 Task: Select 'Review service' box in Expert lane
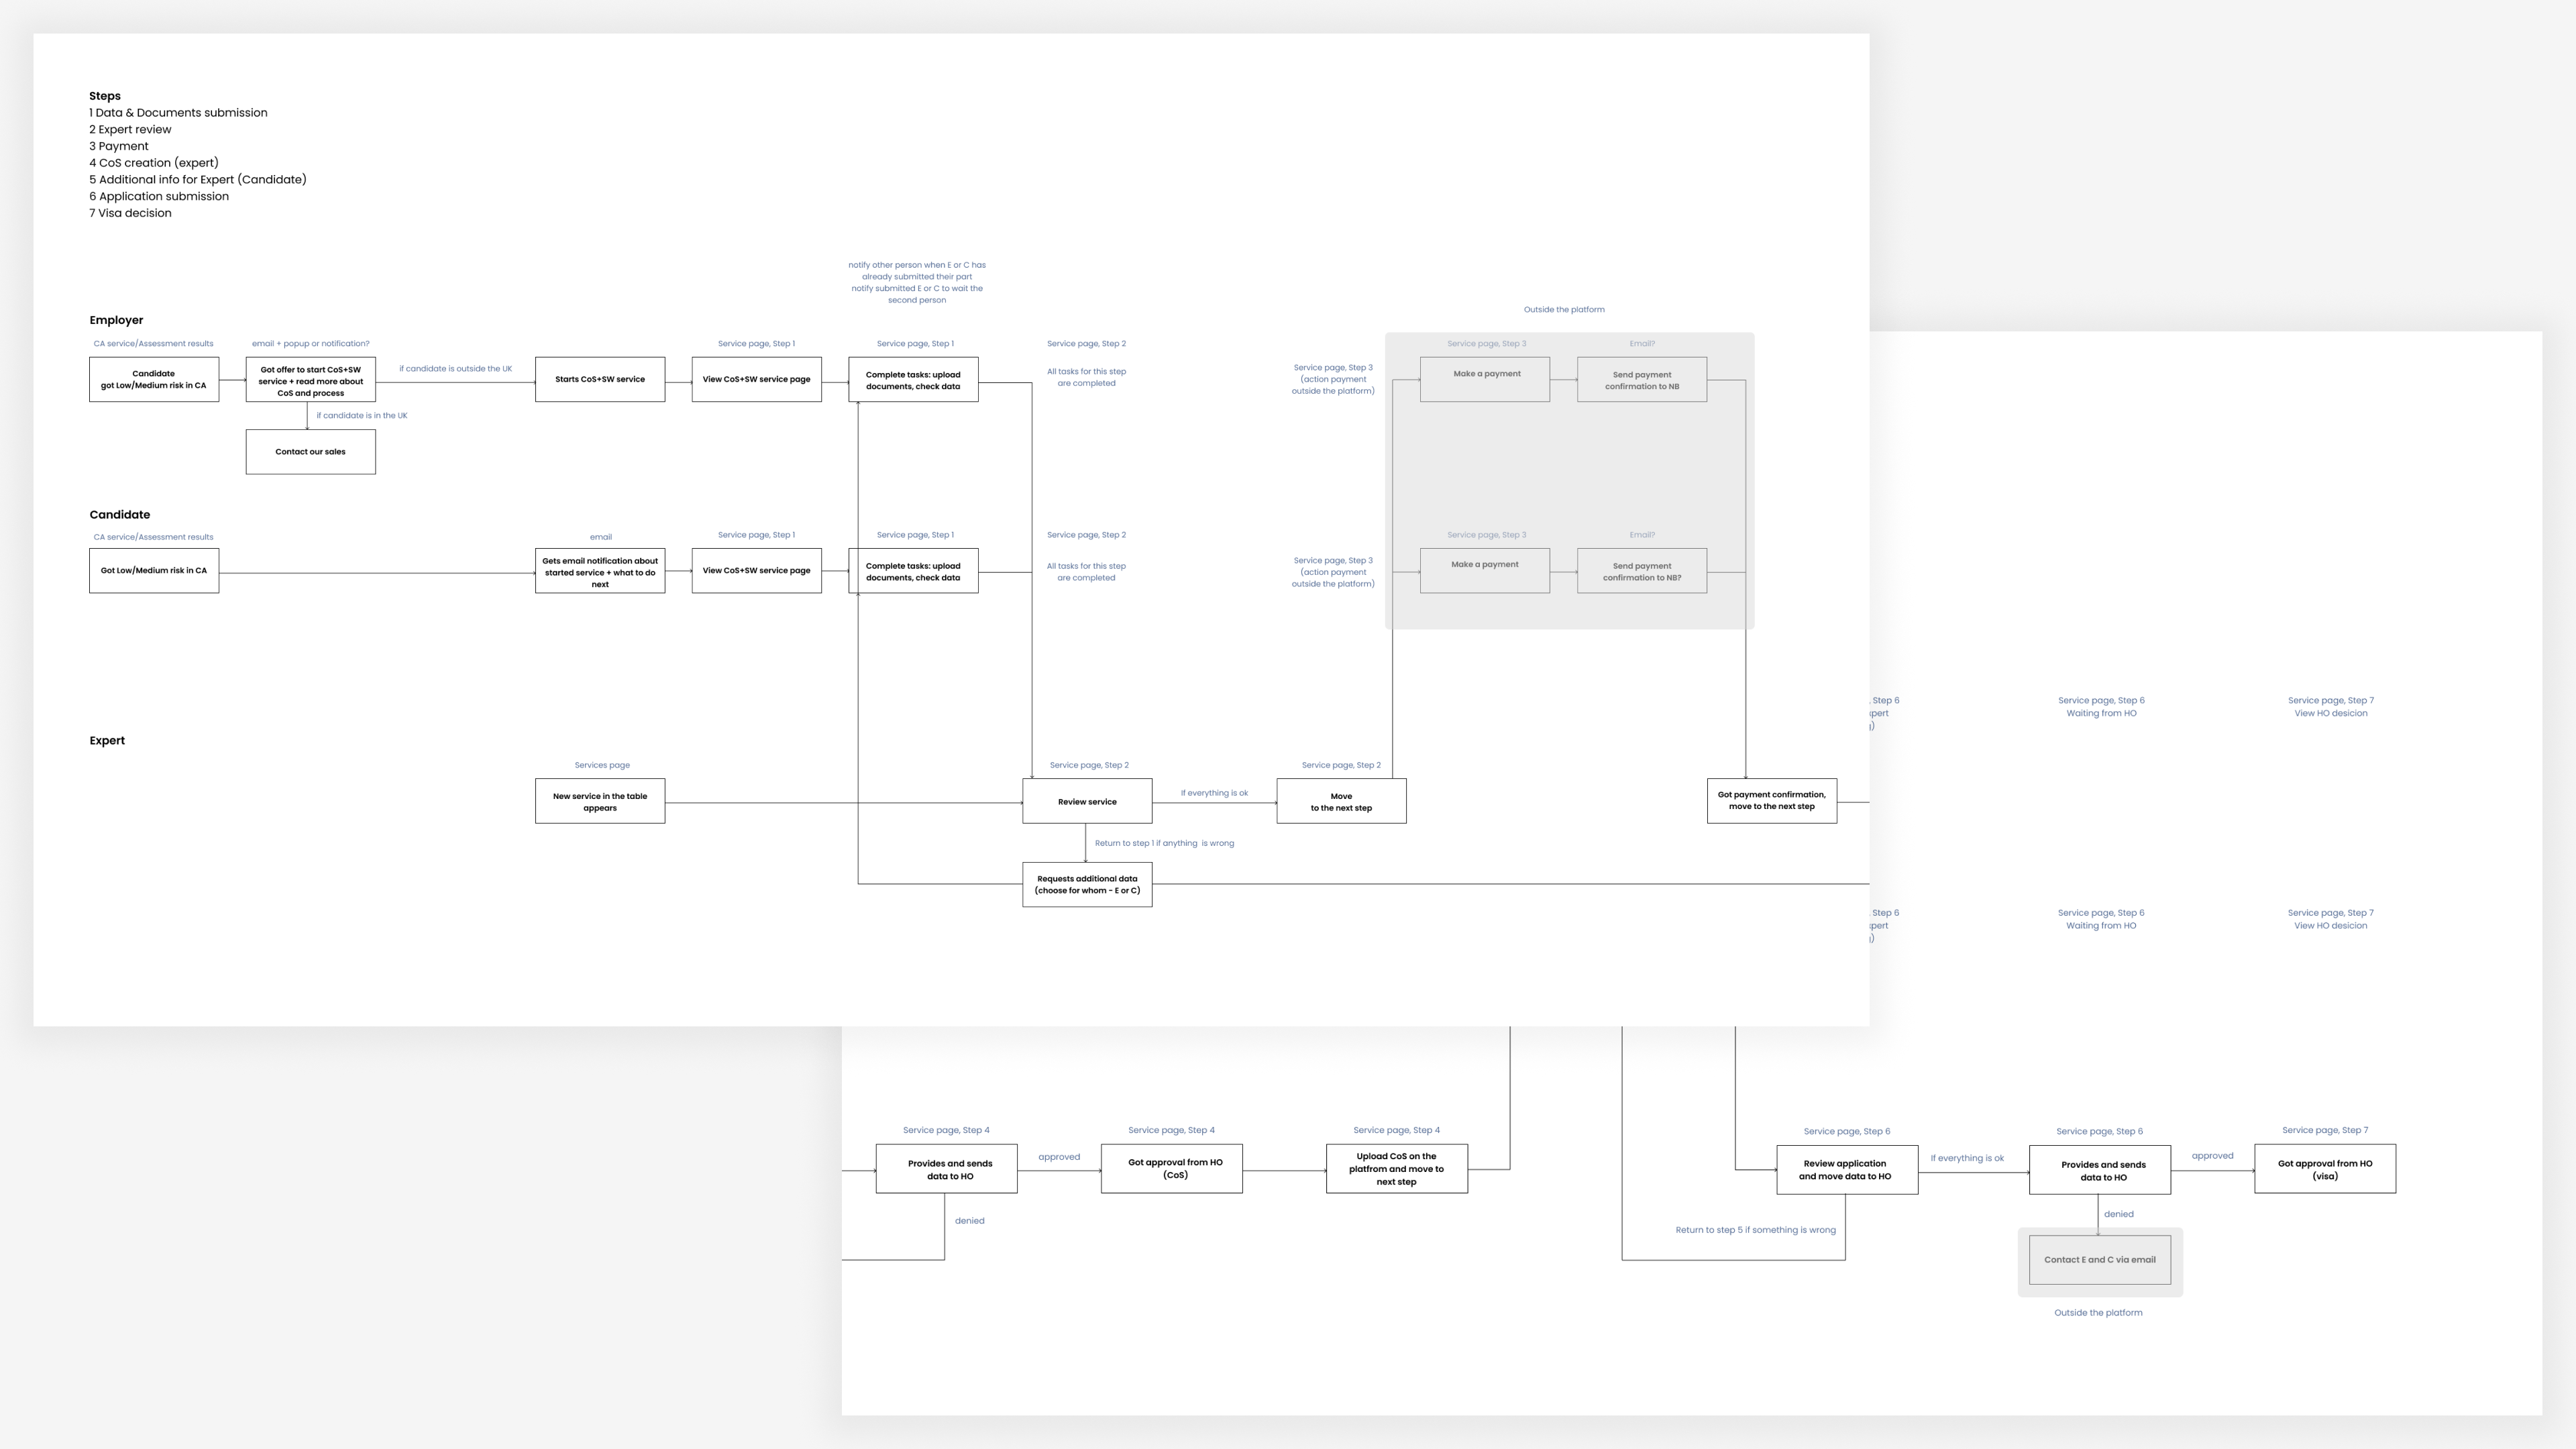click(x=1086, y=801)
